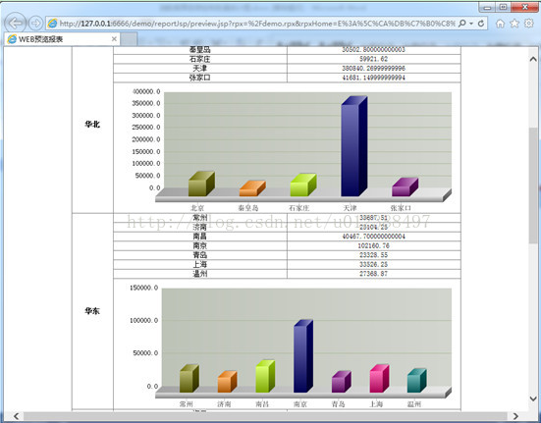Viewport: 541px width, 423px height.
Task: Click the 天津 table cell
Action: pos(200,69)
